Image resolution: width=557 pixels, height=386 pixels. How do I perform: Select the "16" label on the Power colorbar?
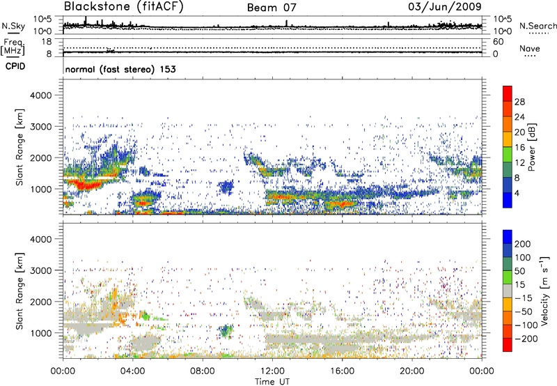point(519,148)
